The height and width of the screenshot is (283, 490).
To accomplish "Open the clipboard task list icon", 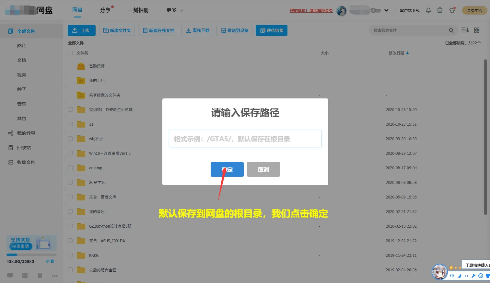I will point(440,10).
